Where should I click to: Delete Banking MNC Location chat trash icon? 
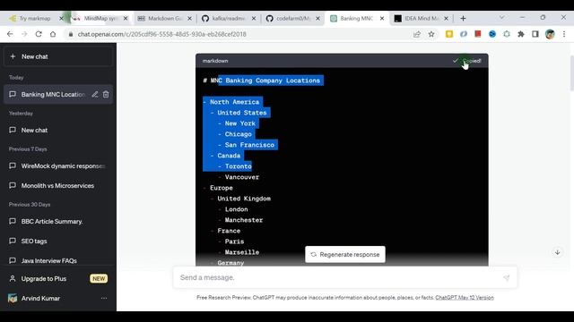coord(106,94)
